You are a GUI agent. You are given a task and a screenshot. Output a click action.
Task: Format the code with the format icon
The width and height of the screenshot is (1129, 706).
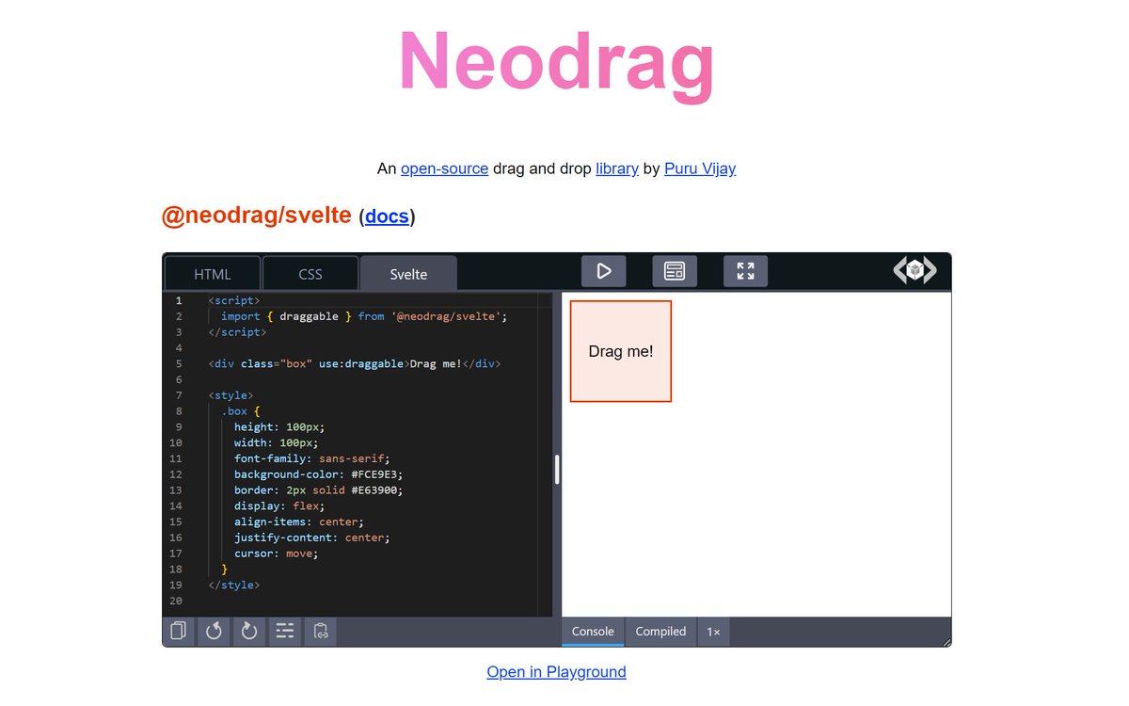click(x=284, y=631)
